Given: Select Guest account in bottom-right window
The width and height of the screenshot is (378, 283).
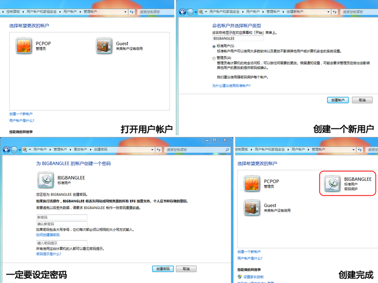Looking at the screenshot, I should (x=267, y=208).
